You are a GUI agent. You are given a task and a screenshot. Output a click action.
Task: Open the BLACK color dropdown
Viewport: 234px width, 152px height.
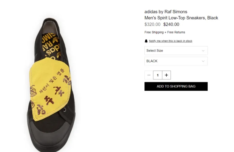(x=176, y=61)
